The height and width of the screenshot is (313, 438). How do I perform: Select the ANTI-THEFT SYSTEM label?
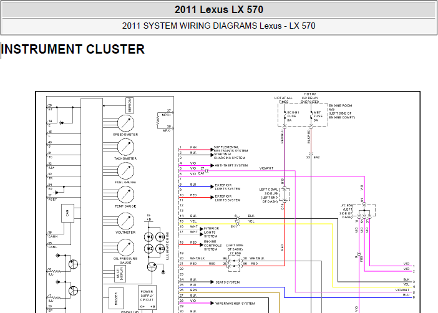(231, 165)
